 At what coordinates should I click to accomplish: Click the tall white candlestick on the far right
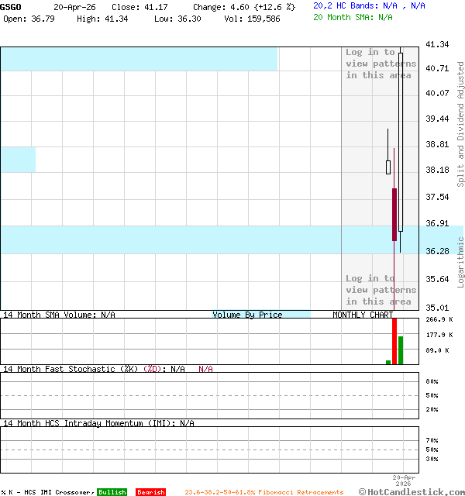[x=401, y=139]
